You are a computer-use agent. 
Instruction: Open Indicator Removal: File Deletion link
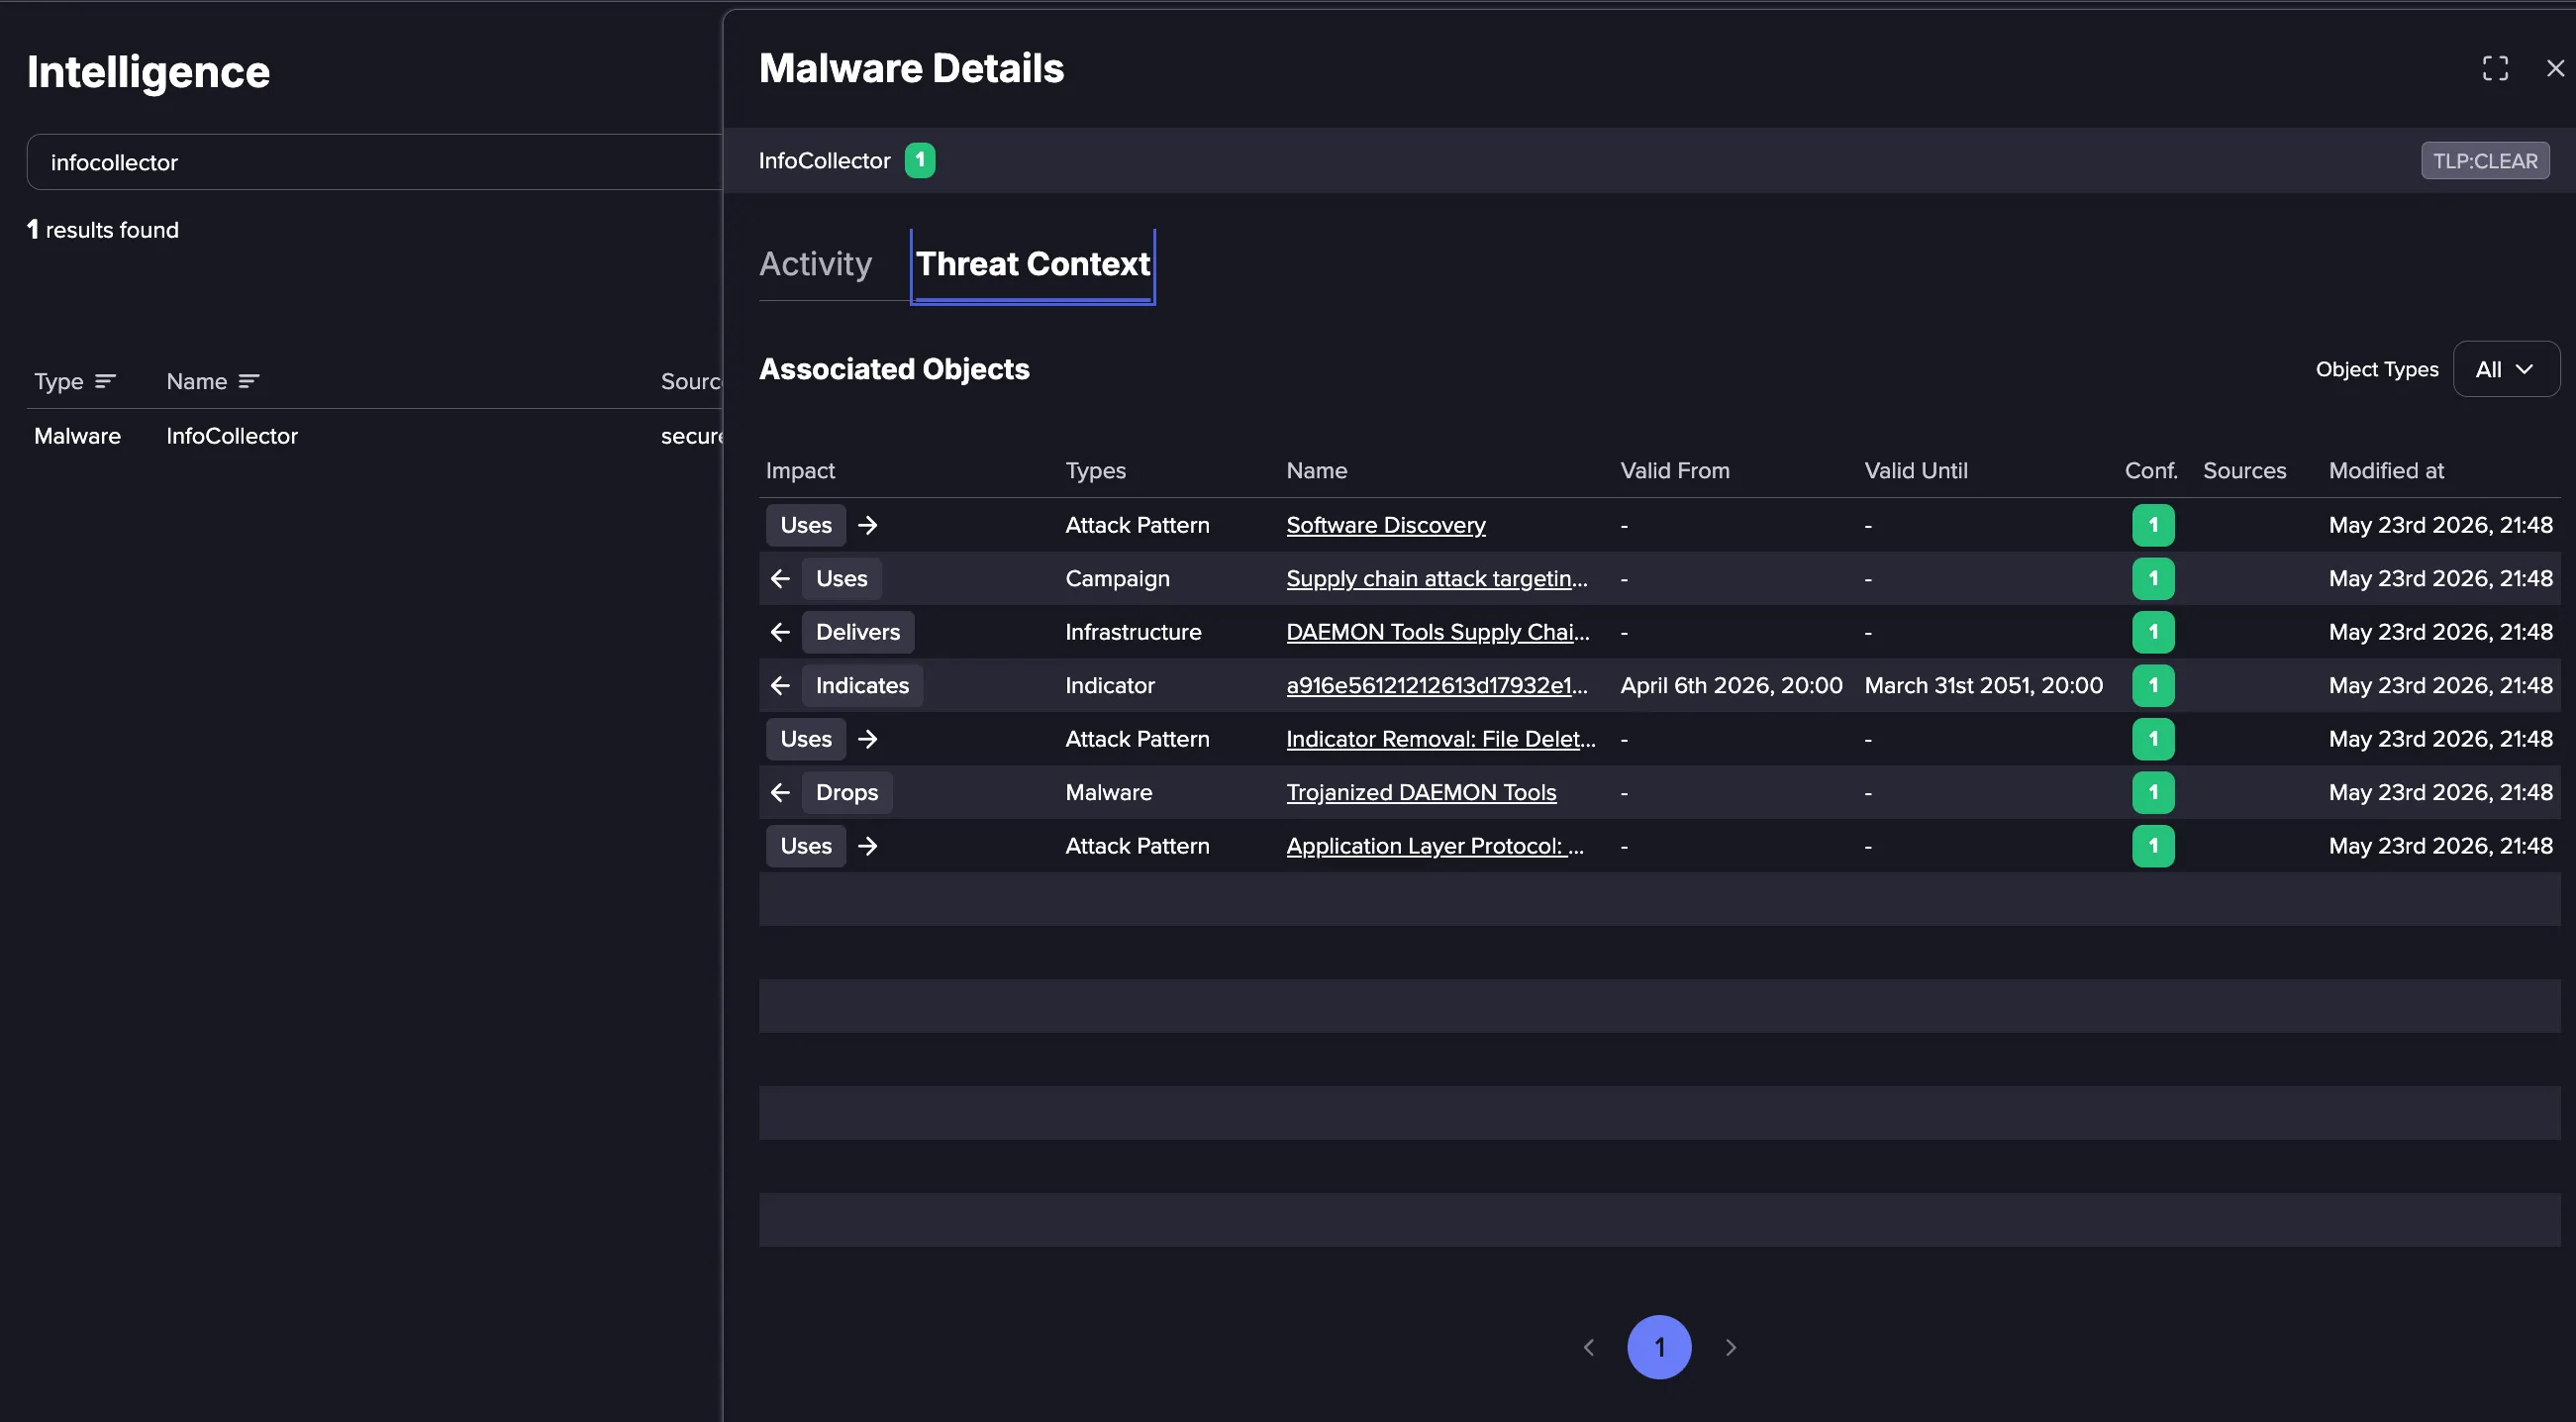pyautogui.click(x=1440, y=739)
